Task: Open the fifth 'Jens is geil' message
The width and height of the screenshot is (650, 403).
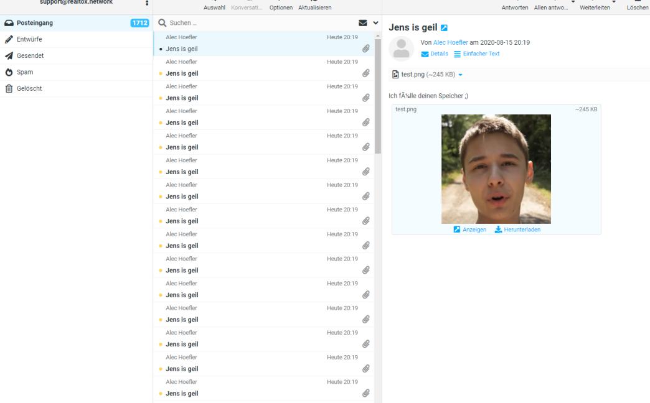Action: [263, 142]
